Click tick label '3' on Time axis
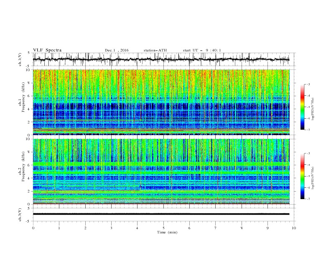 (x=111, y=228)
